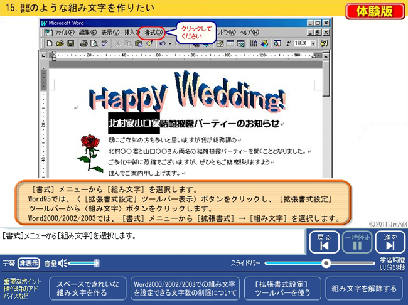408x305 pixels.
Task: Open 組み文字を解除する tip
Action: click(x=364, y=289)
